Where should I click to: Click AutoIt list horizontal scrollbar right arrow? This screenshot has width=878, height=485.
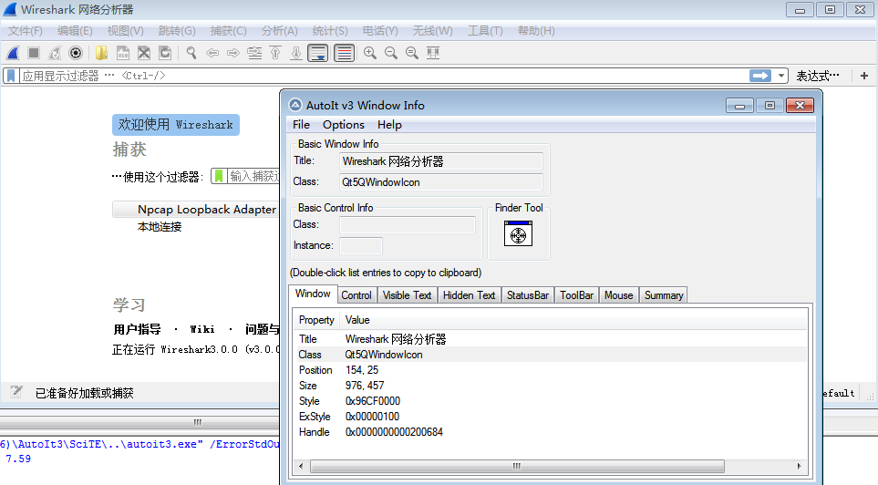(799, 466)
